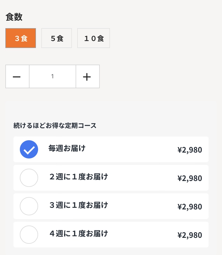Image resolution: width=222 pixels, height=255 pixels.
Task: Click the 続けるほどお得な定期コース heading
Action: pyautogui.click(x=55, y=125)
